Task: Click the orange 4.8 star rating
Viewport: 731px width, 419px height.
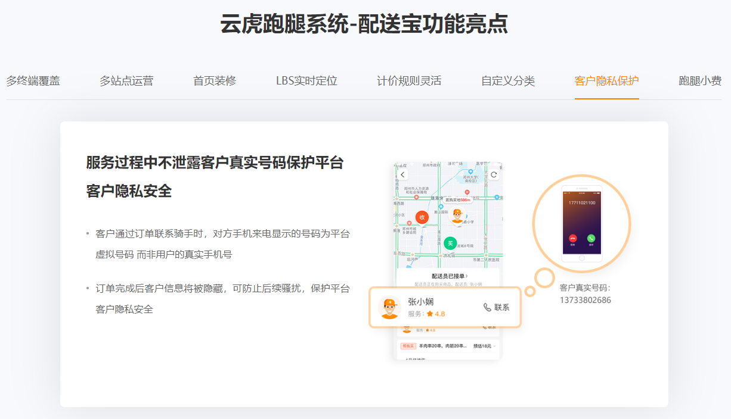Action: [x=436, y=314]
